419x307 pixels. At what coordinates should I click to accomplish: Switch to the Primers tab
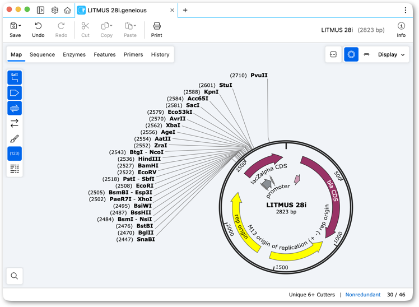pos(133,54)
